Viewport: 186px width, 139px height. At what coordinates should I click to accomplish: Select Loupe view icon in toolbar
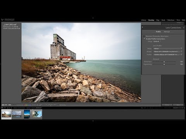pyautogui.click(x=3, y=105)
